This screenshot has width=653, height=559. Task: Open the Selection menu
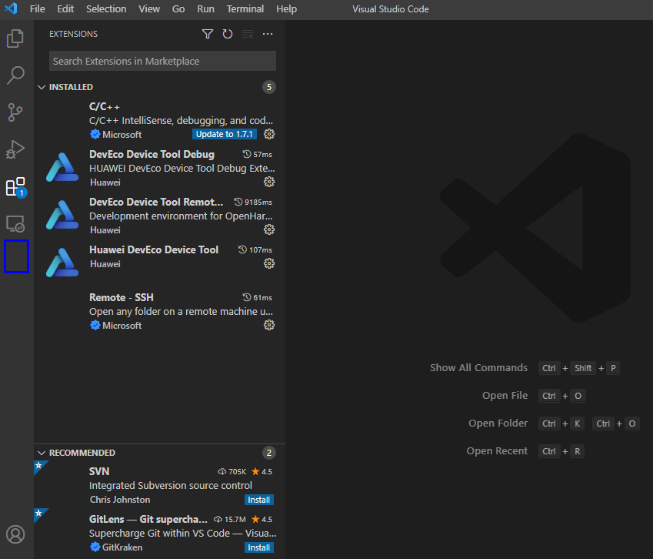[106, 8]
